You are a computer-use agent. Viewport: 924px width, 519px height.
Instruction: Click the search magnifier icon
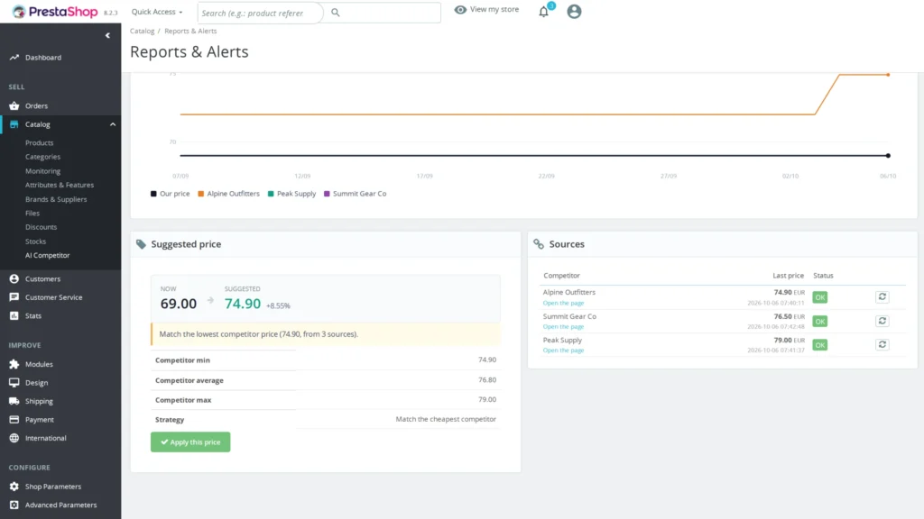click(x=336, y=13)
